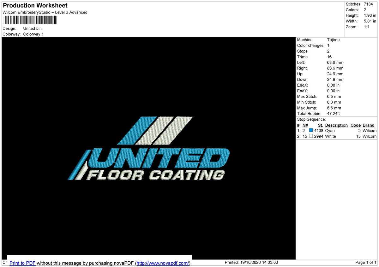Screen dimensions: 379x267
Task: Select the Wilcom EmbroideryStudio – Level 3 Advanced text
Action: point(45,12)
